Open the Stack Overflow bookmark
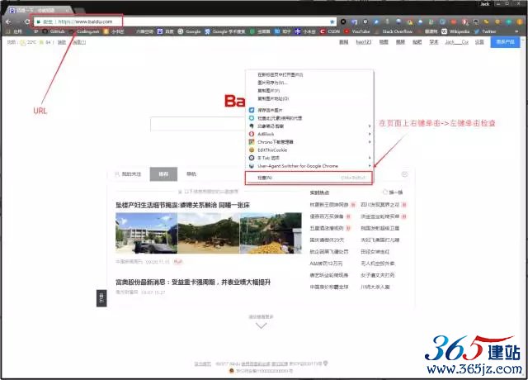 coord(394,31)
